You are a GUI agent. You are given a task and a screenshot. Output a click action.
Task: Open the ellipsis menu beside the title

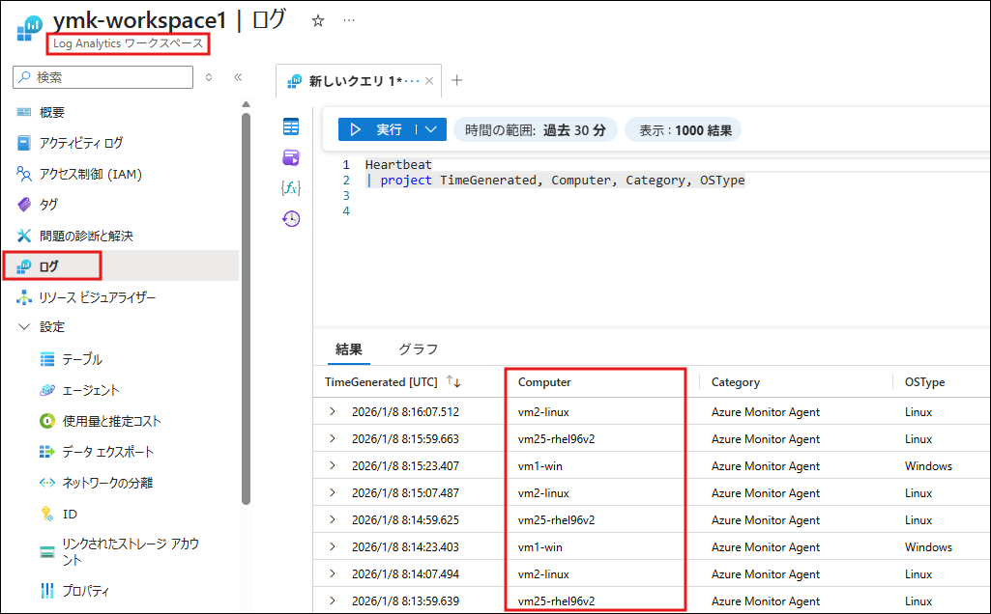click(x=349, y=21)
